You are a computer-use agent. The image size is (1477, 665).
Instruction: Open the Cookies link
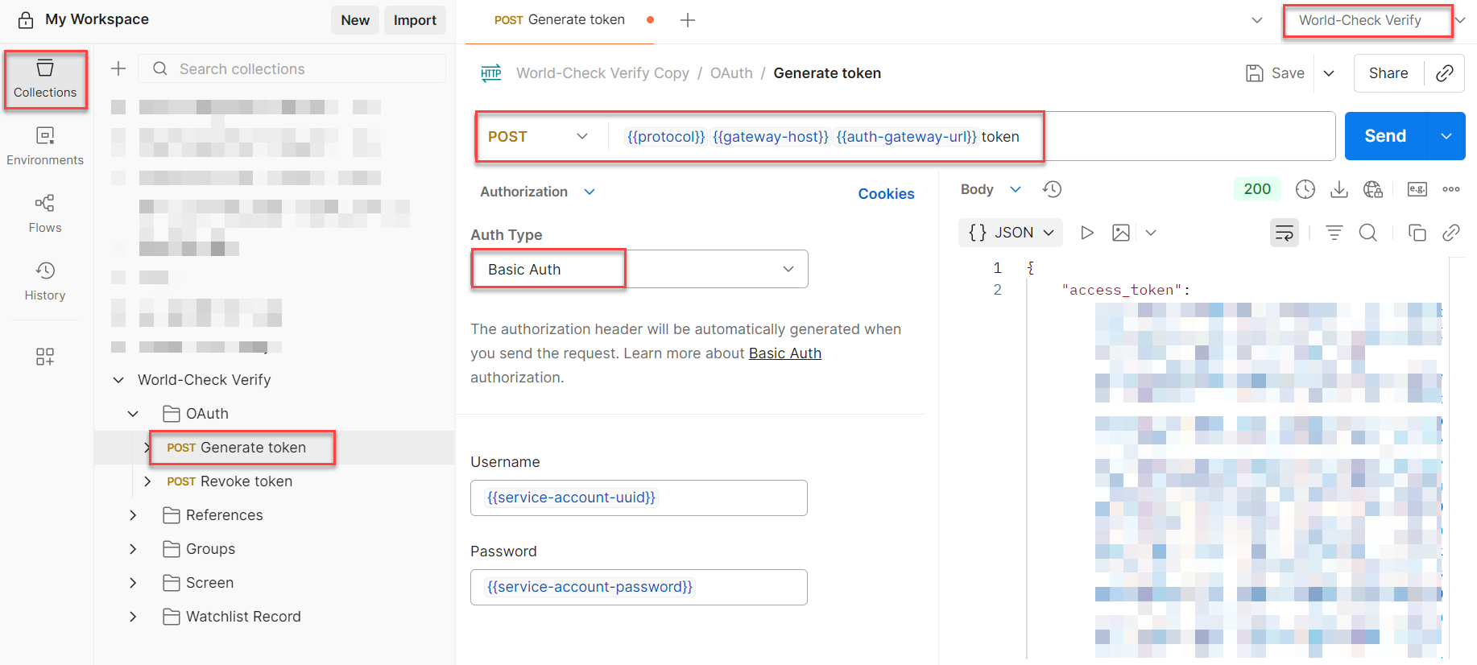pos(886,193)
